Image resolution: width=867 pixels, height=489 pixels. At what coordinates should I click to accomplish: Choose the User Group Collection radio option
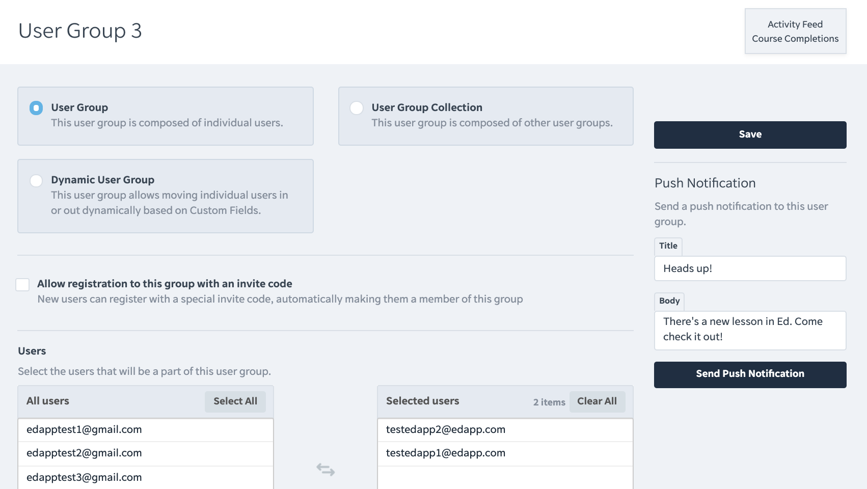(357, 108)
